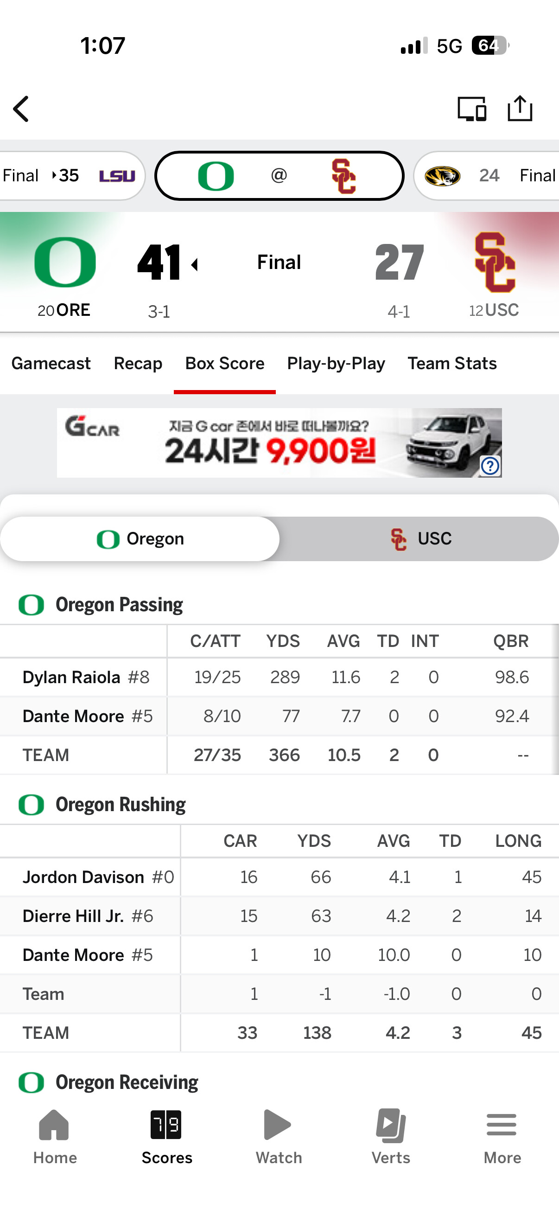
Task: Open the Verts icon
Action: click(x=391, y=1126)
